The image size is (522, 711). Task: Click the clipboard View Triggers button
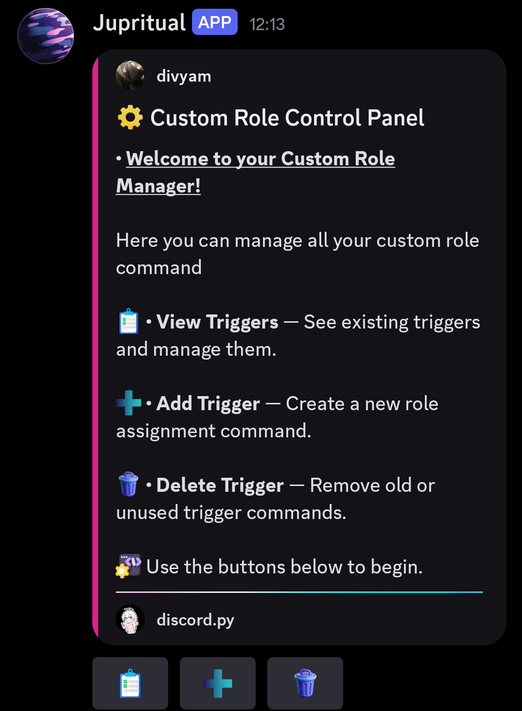click(x=130, y=683)
